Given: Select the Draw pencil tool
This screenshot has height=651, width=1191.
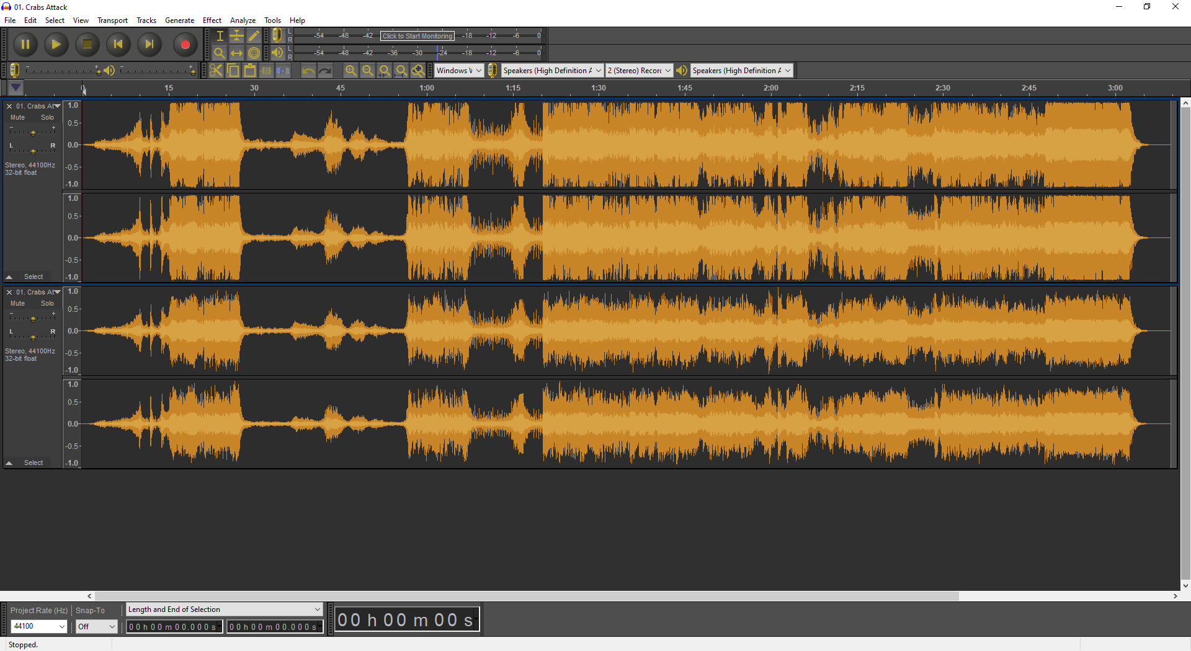Looking at the screenshot, I should [254, 36].
